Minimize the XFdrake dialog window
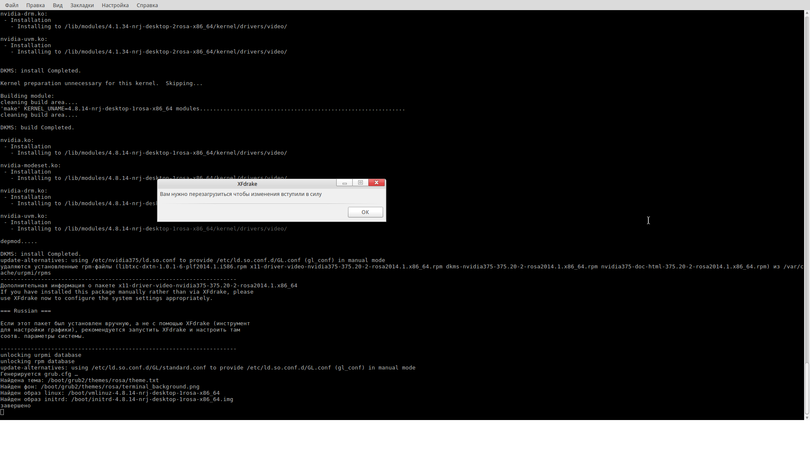Screen dimensions: 810x455 point(344,183)
